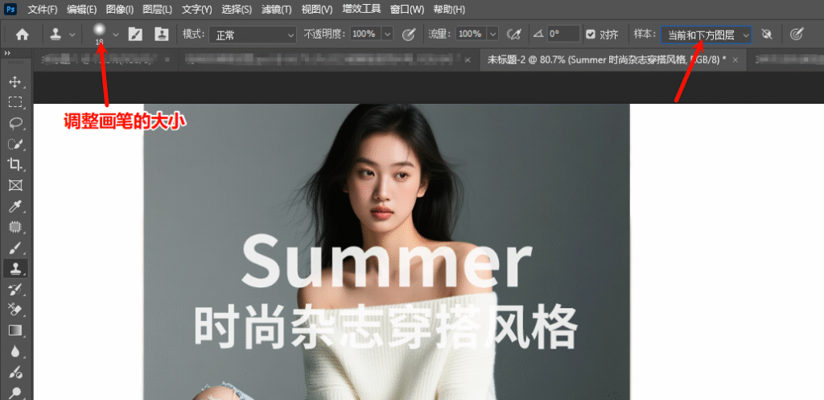
Task: Toggle pressure for opacity icon
Action: pos(408,35)
